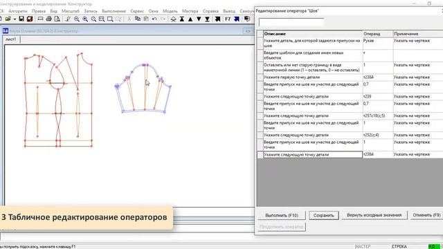Click the step-layers icon left of triangles
Screen dimensions: 443x249
[174, 19]
